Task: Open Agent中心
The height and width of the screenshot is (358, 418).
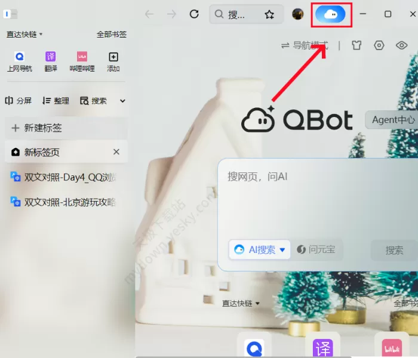Action: point(392,120)
